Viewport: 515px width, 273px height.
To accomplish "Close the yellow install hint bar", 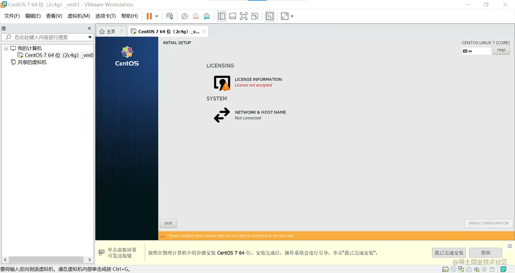I will pos(510,246).
